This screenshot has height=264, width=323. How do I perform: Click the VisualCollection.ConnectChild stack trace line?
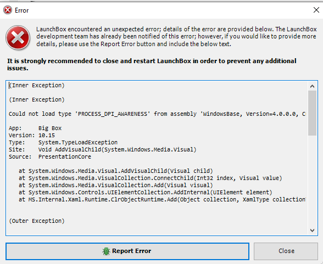(x=150, y=178)
